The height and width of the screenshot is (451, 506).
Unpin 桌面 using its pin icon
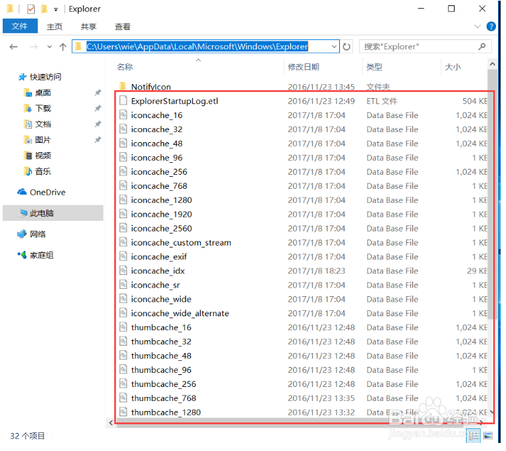pyautogui.click(x=97, y=93)
